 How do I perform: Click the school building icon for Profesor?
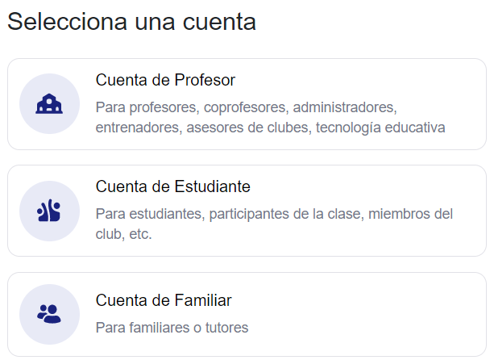49,104
